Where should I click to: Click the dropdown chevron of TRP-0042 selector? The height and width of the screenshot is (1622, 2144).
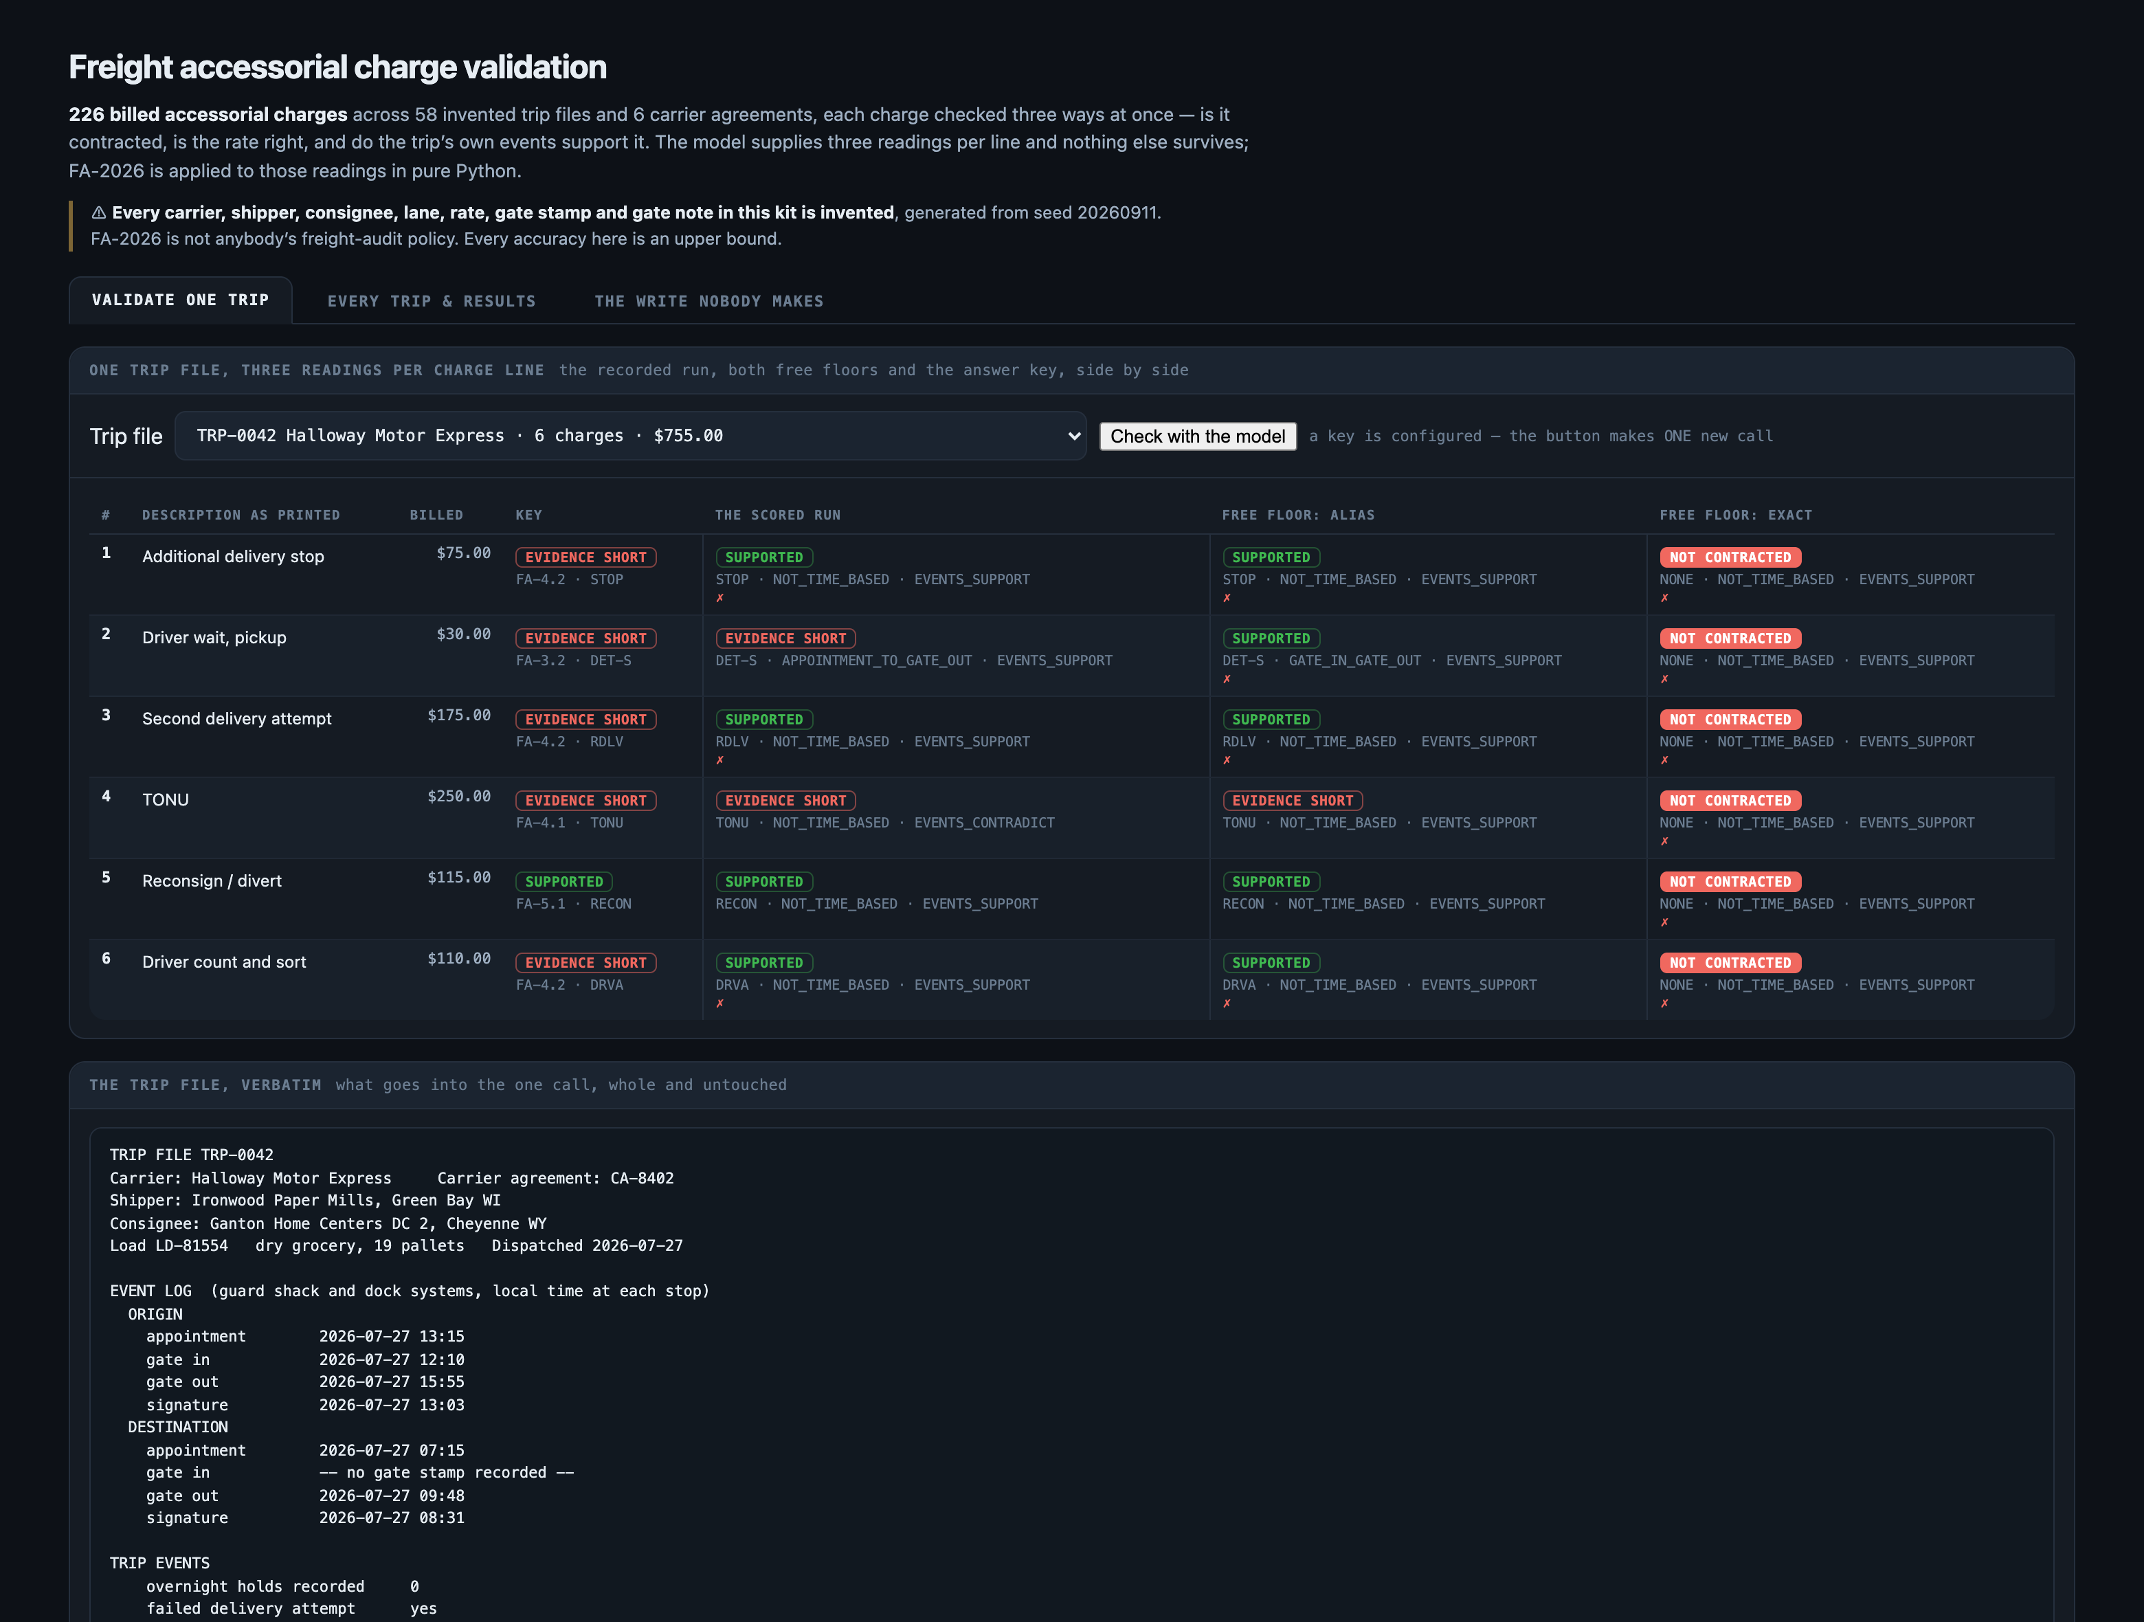1073,435
